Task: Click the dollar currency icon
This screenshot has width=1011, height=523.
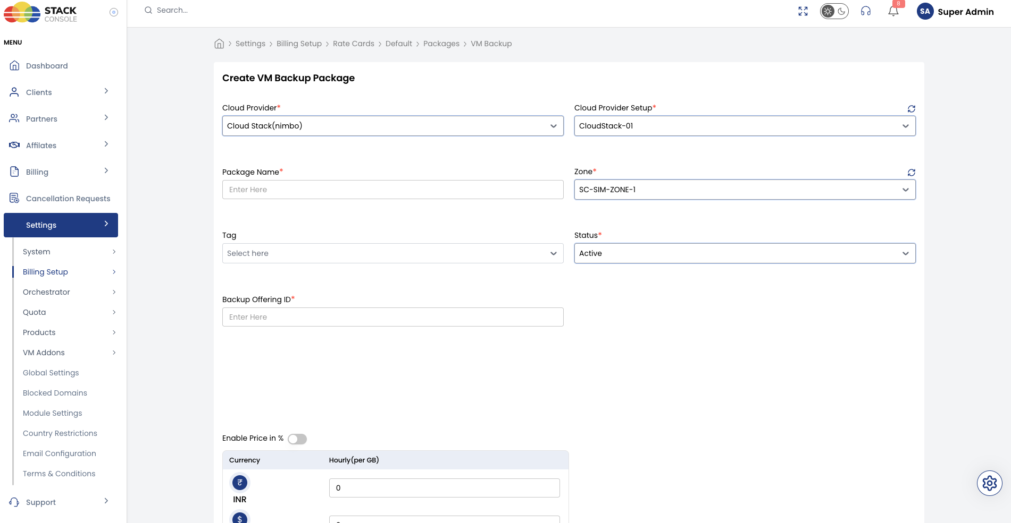Action: 240,518
